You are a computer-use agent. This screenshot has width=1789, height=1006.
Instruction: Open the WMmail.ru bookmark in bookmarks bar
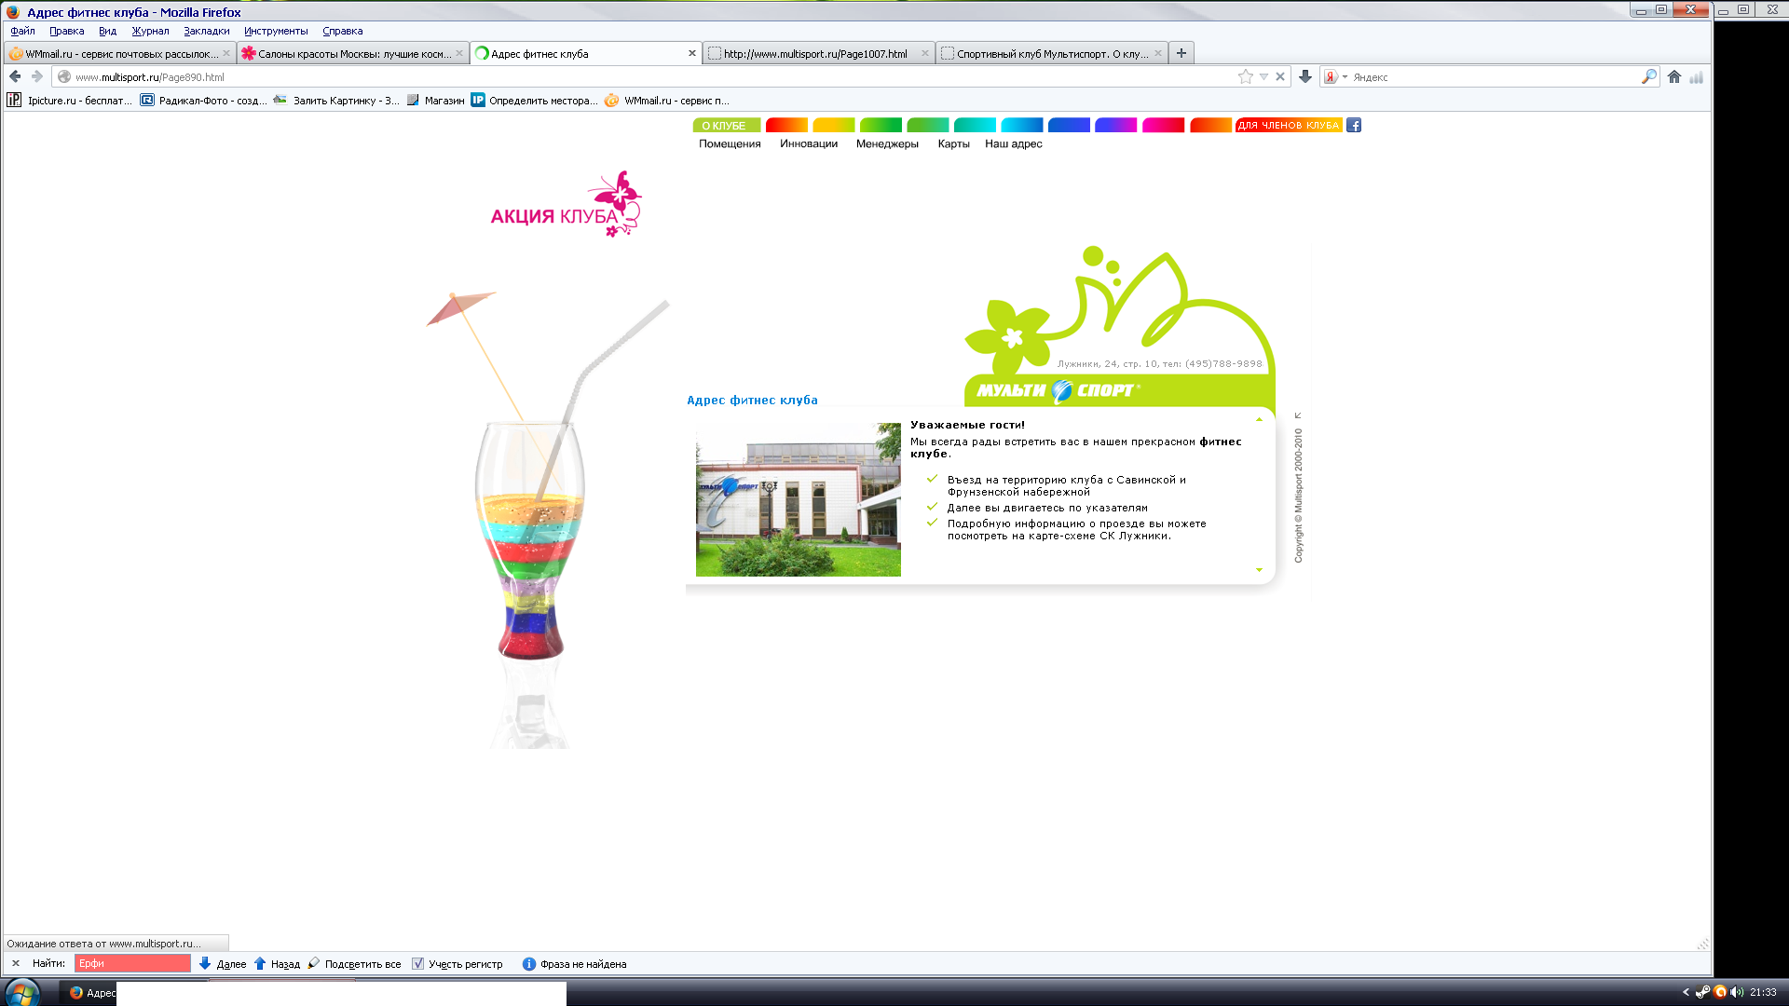coord(667,101)
